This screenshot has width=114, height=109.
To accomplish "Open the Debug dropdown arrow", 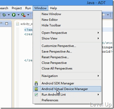I will (9, 15).
